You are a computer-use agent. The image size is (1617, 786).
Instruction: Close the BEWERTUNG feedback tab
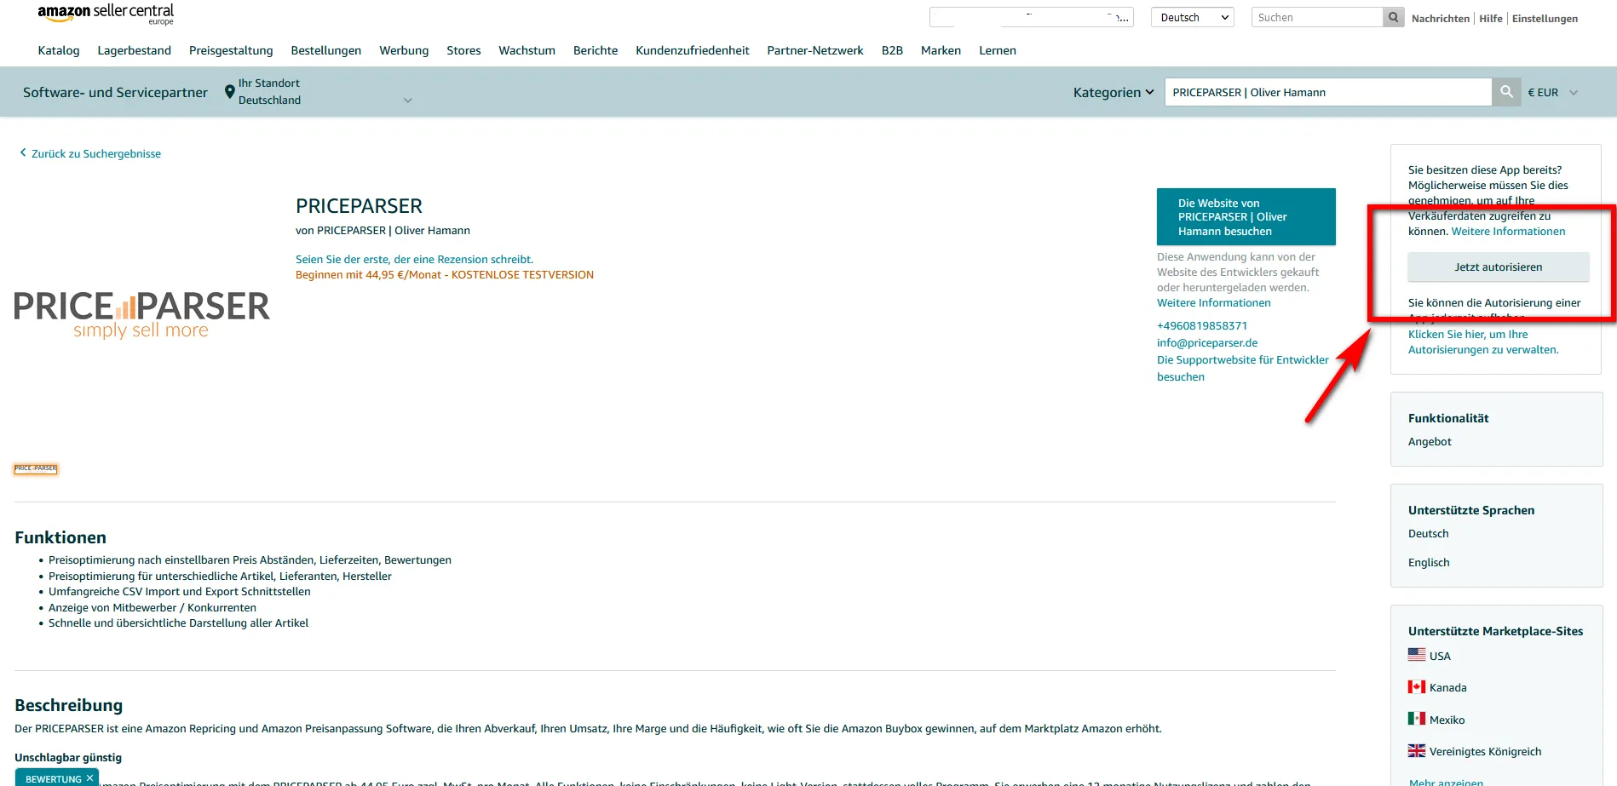(89, 778)
